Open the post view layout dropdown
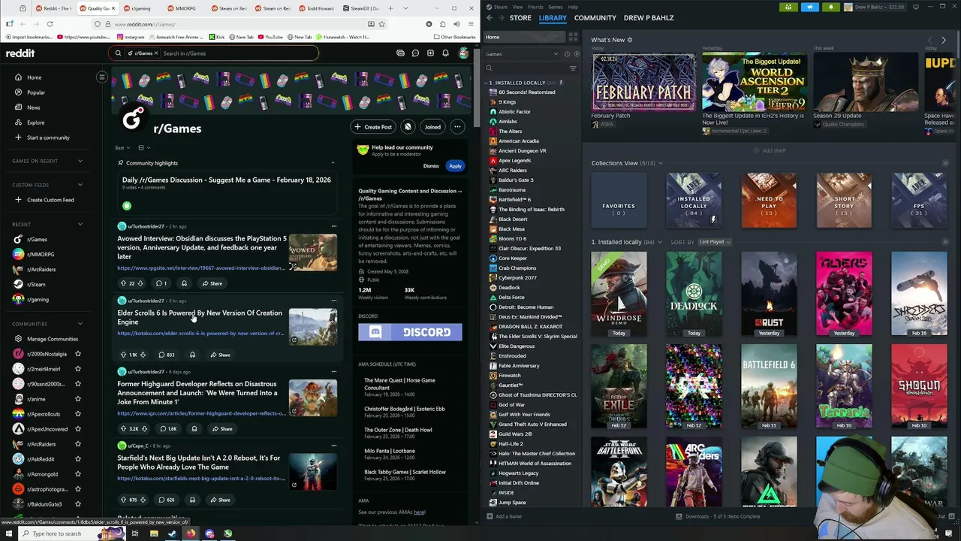Viewport: 961px width, 541px height. (144, 148)
